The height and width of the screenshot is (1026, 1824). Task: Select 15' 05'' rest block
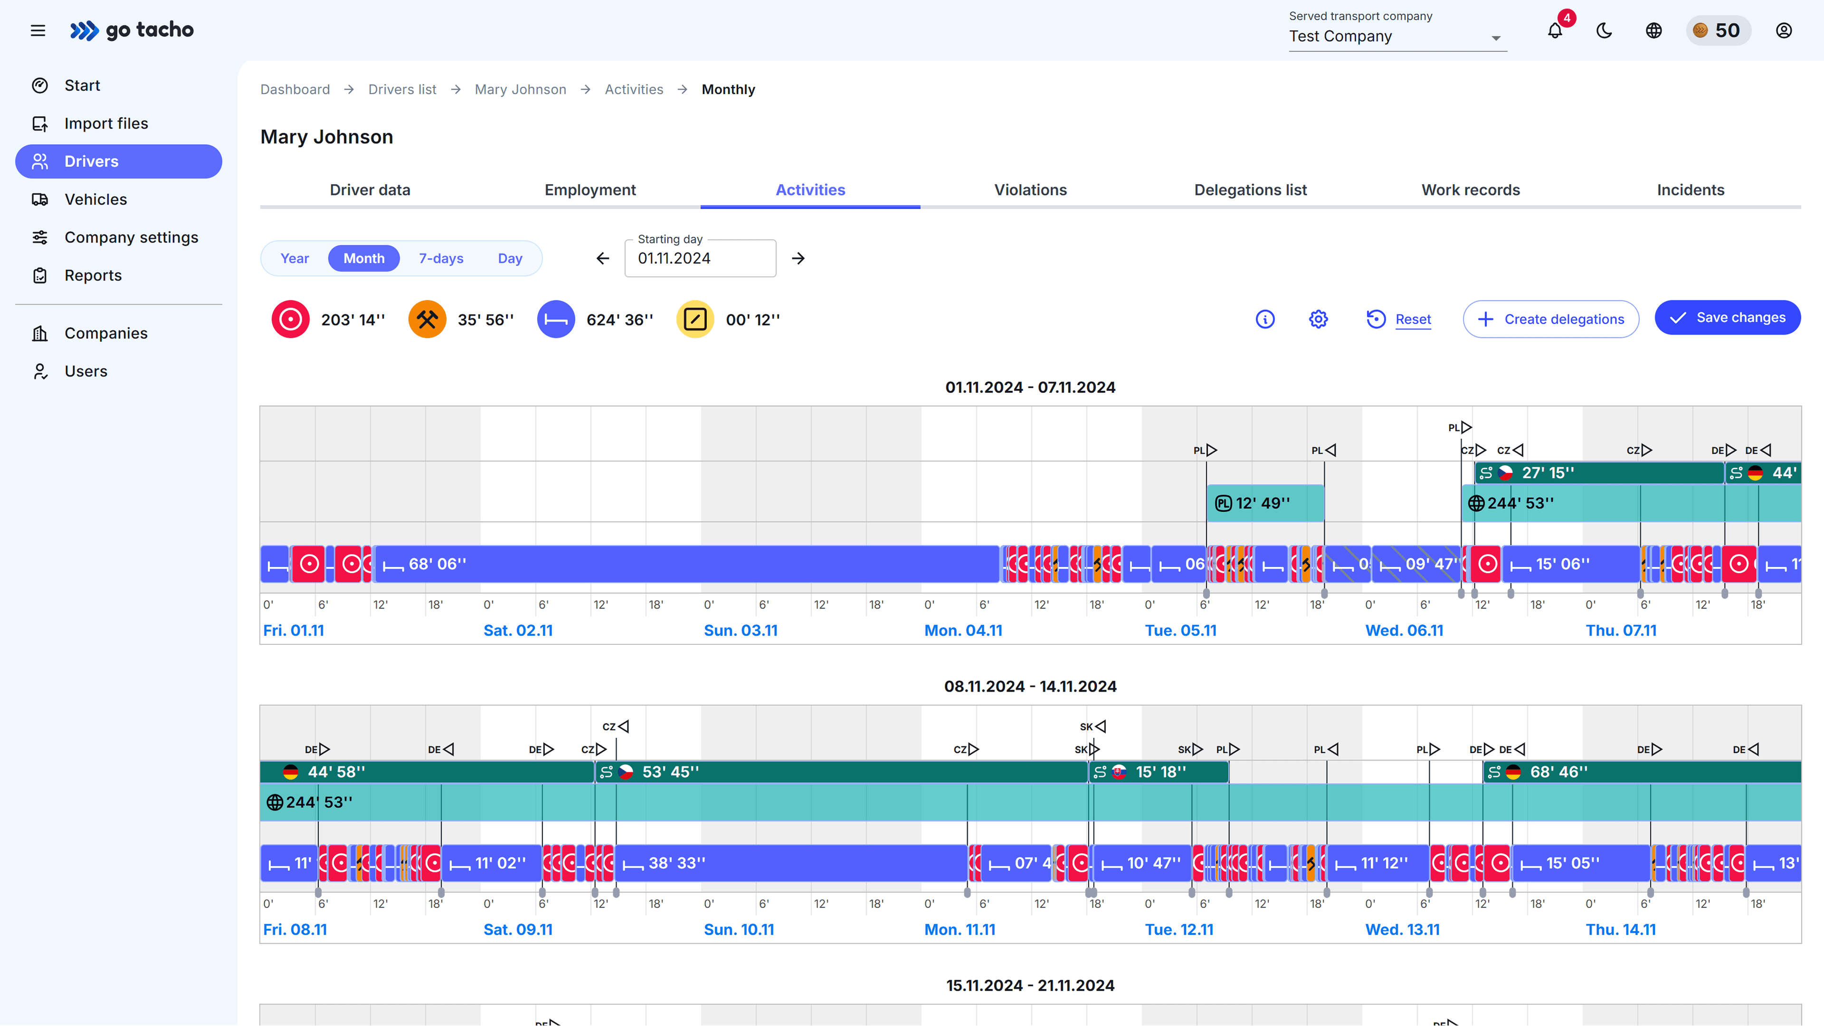pos(1581,863)
